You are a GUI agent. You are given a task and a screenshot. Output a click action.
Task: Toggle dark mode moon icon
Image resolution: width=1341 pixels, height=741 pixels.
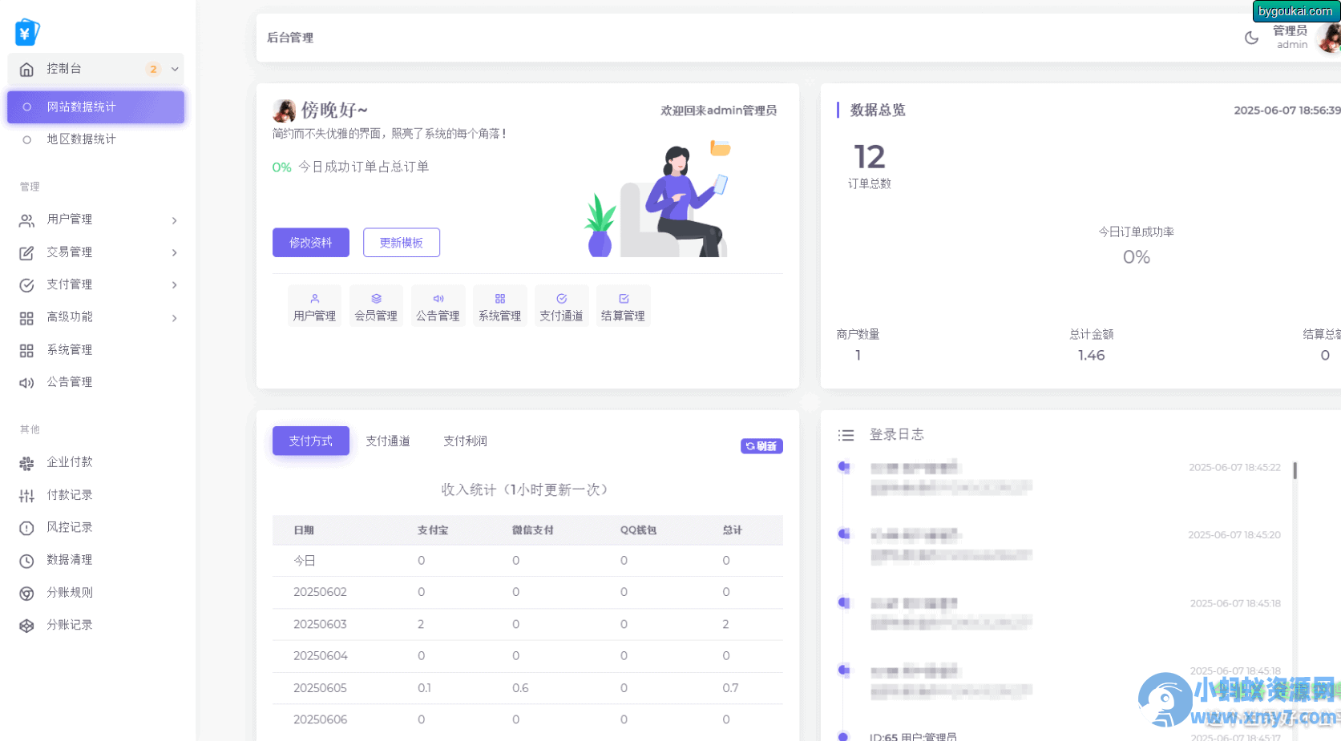pyautogui.click(x=1251, y=38)
